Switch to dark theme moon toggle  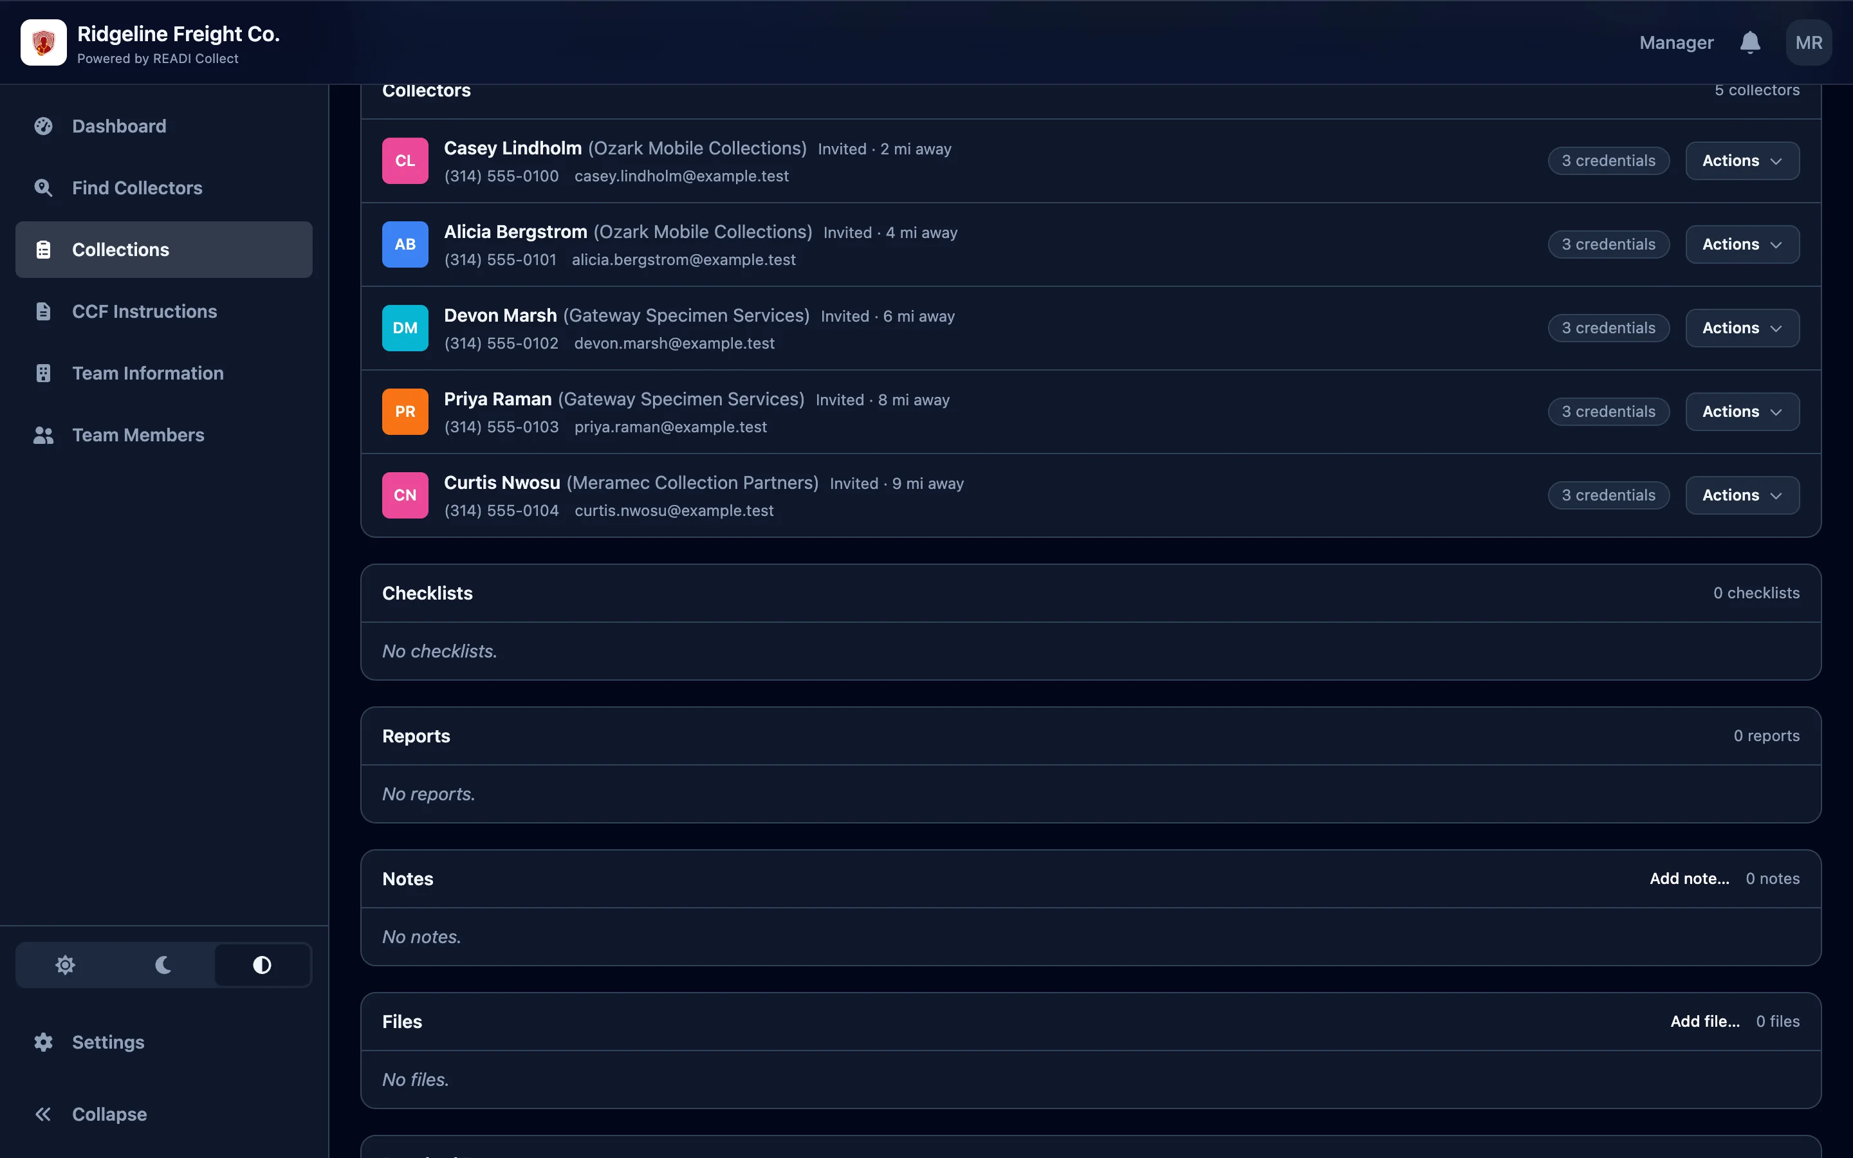[x=163, y=965]
